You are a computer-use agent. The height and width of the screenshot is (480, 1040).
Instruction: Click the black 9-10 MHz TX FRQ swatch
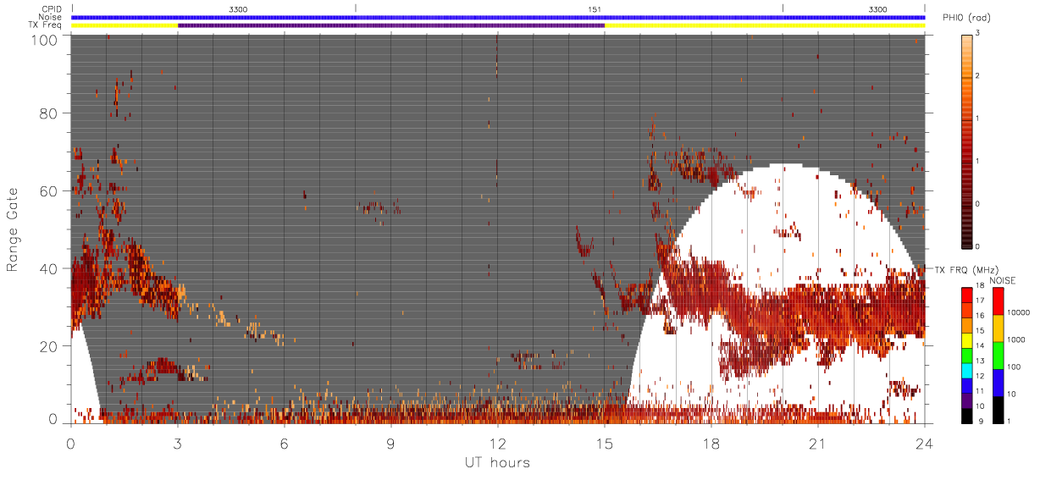(967, 416)
